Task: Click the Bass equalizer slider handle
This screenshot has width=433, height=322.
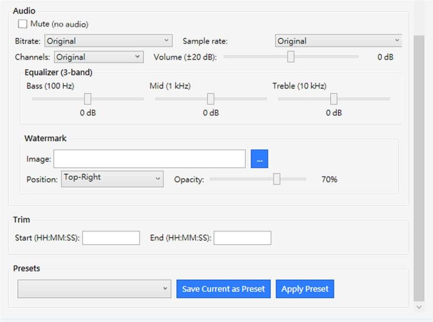Action: click(88, 99)
